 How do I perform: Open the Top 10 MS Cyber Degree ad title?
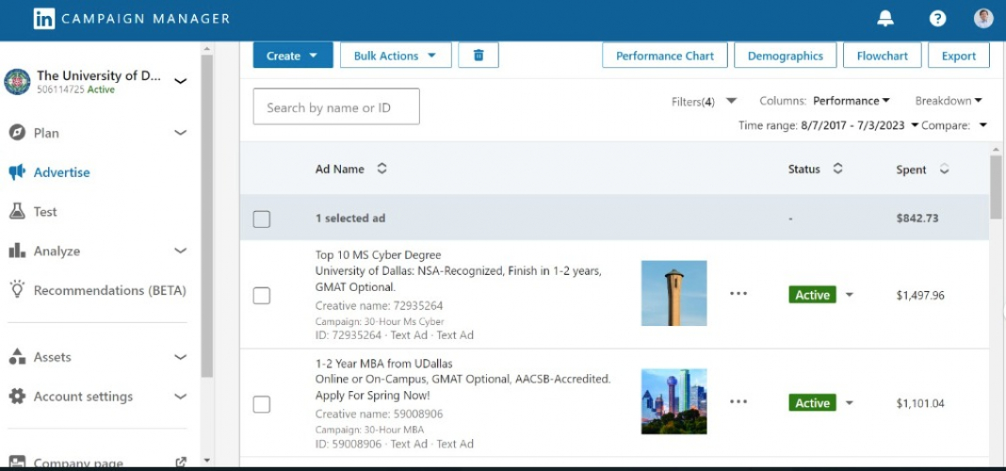tap(378, 254)
